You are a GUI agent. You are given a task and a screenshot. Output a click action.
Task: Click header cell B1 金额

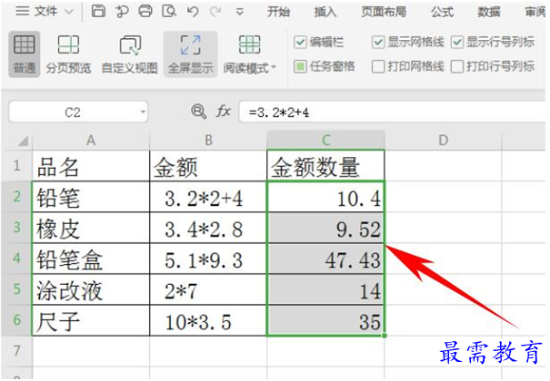point(208,166)
